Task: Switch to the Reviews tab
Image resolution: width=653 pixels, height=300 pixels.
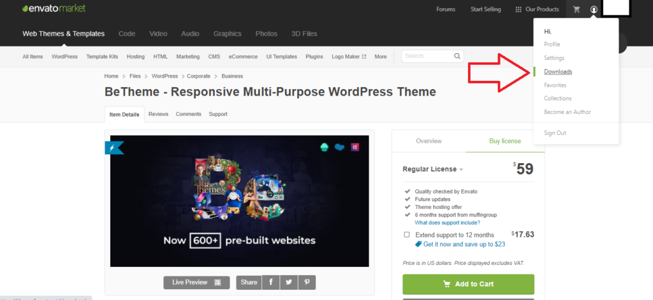Action: [x=158, y=114]
